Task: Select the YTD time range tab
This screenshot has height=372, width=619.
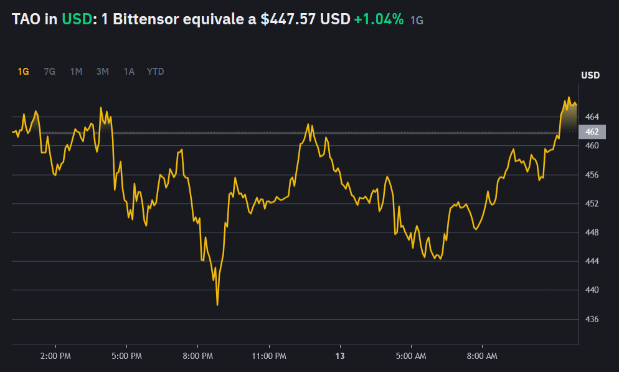Action: point(156,72)
